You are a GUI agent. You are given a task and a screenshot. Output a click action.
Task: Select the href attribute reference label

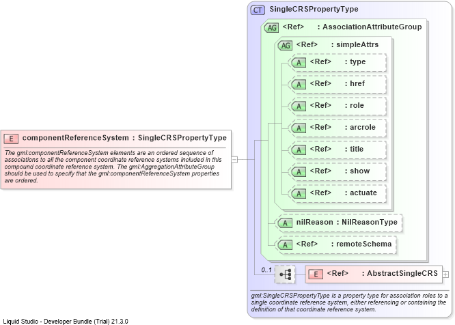pos(337,83)
